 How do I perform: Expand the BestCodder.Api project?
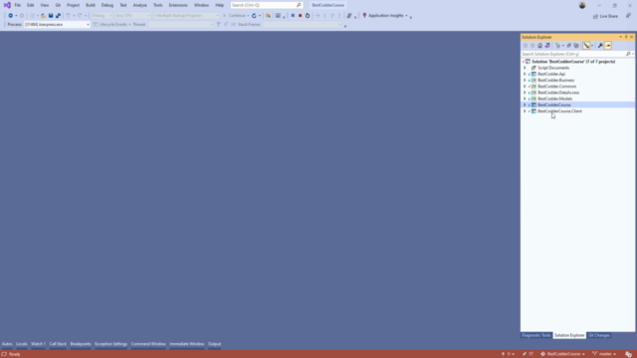tap(525, 74)
